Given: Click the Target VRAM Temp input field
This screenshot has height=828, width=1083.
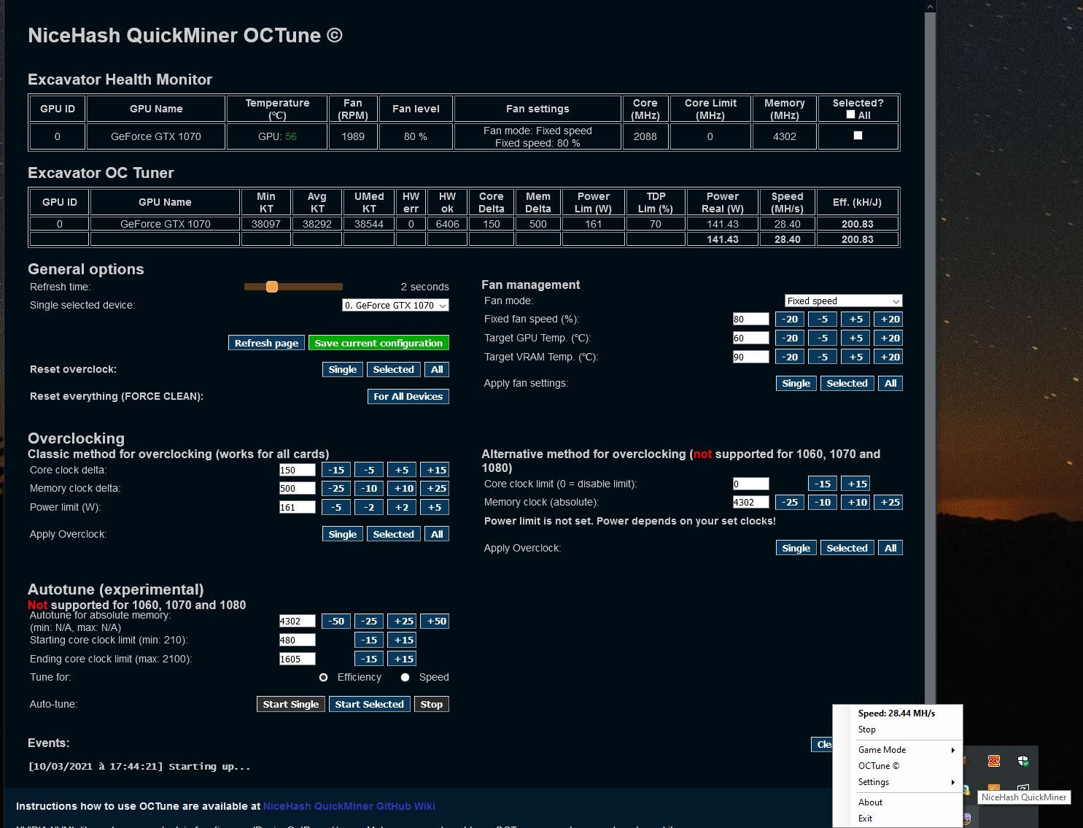Looking at the screenshot, I should point(750,357).
